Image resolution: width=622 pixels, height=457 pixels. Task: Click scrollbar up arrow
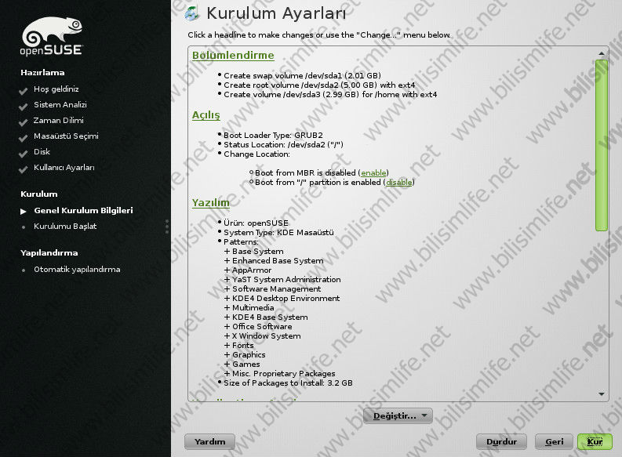pyautogui.click(x=602, y=53)
